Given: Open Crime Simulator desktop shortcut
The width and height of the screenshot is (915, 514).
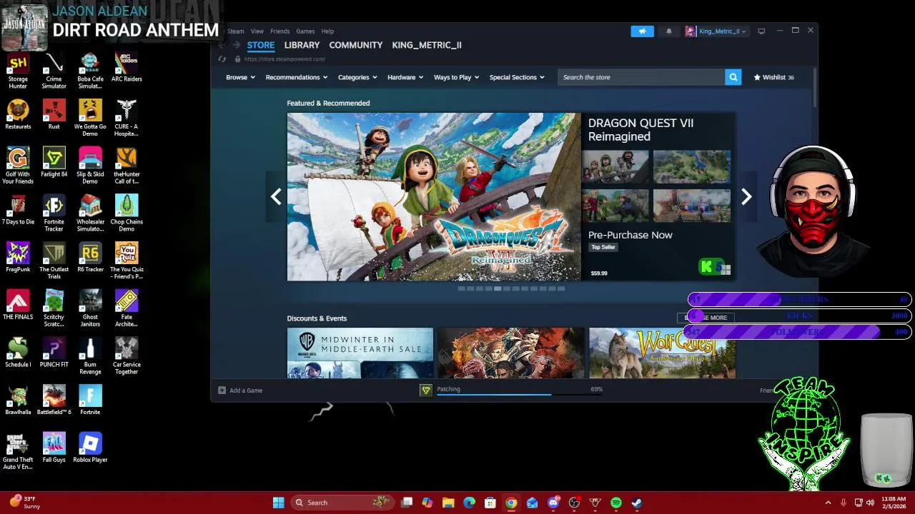Looking at the screenshot, I should pos(54,71).
